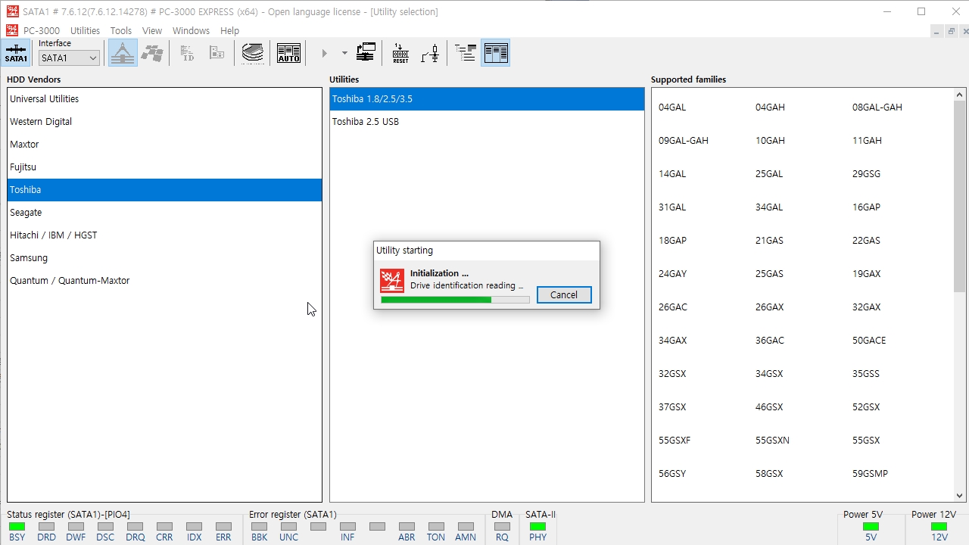
Task: Click the tree list view icon
Action: (x=466, y=53)
